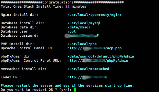Click the 'Please restart the server' message
The image size is (159, 92).
[67, 85]
